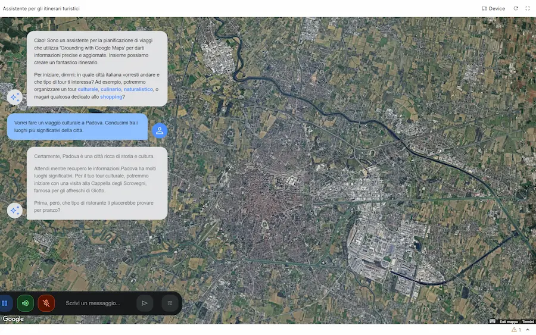Reload the app with refresh icon

click(516, 8)
